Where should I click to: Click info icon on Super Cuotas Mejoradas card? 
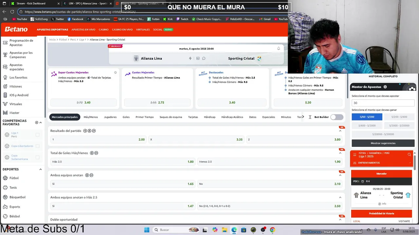tap(115, 72)
